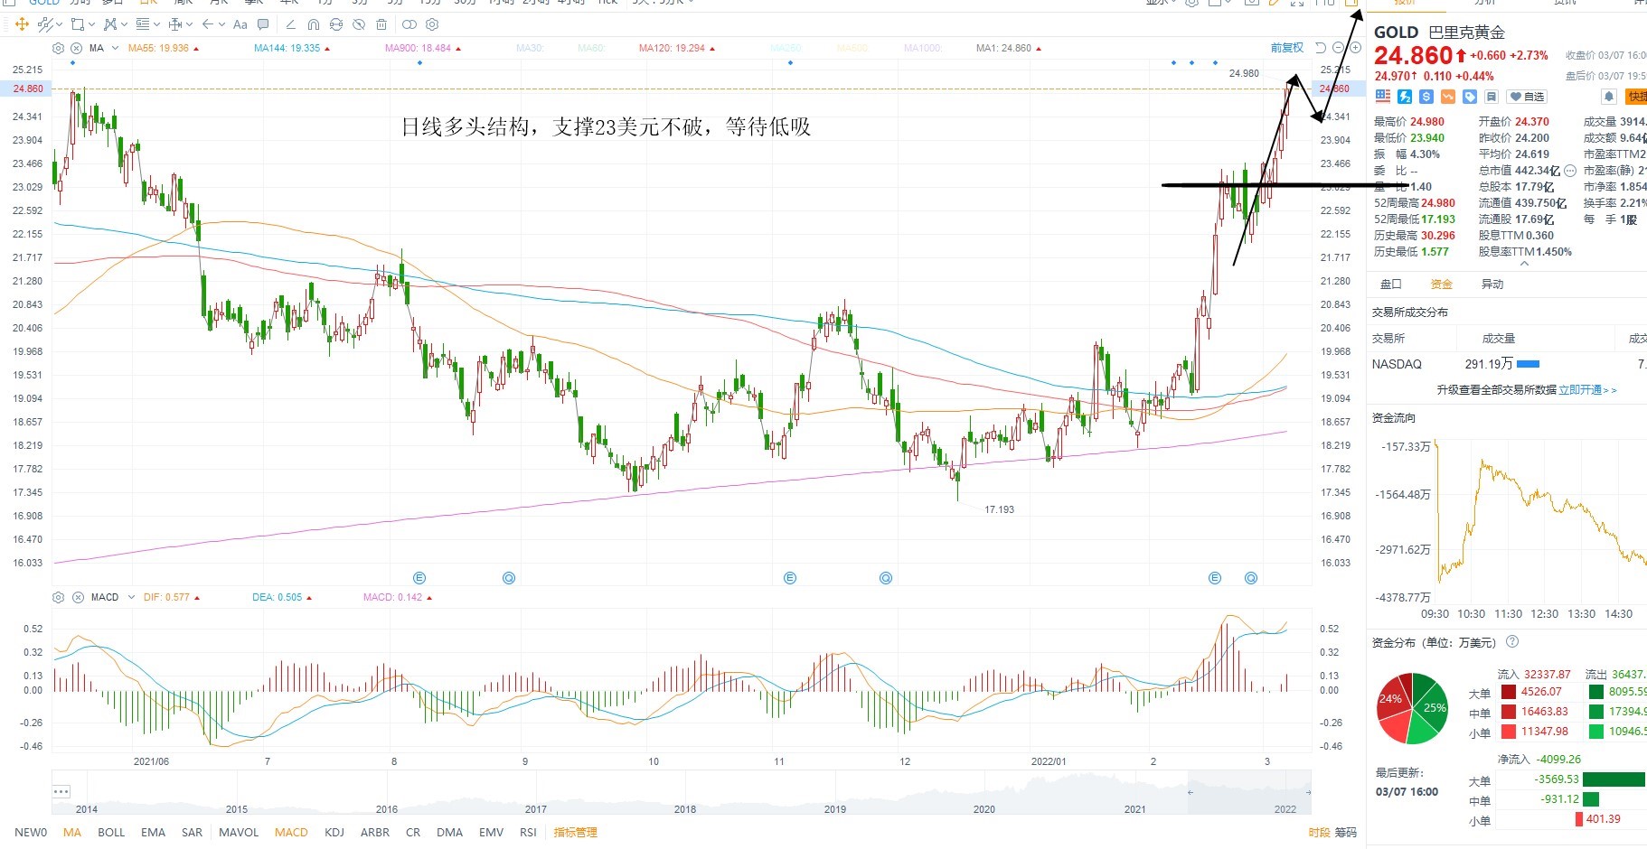Open drawing toolbar settings gear
This screenshot has width=1647, height=849.
click(x=432, y=24)
